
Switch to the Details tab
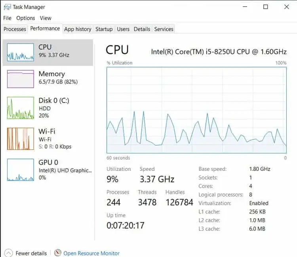tap(142, 29)
